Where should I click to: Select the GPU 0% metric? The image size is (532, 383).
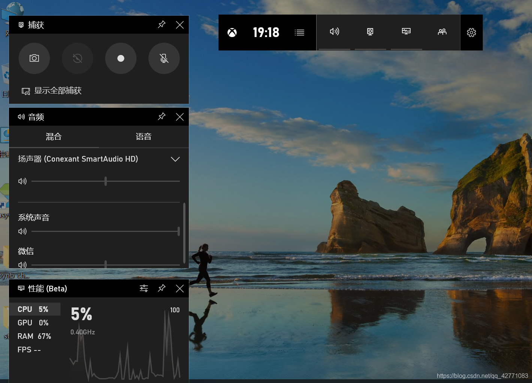[35, 323]
